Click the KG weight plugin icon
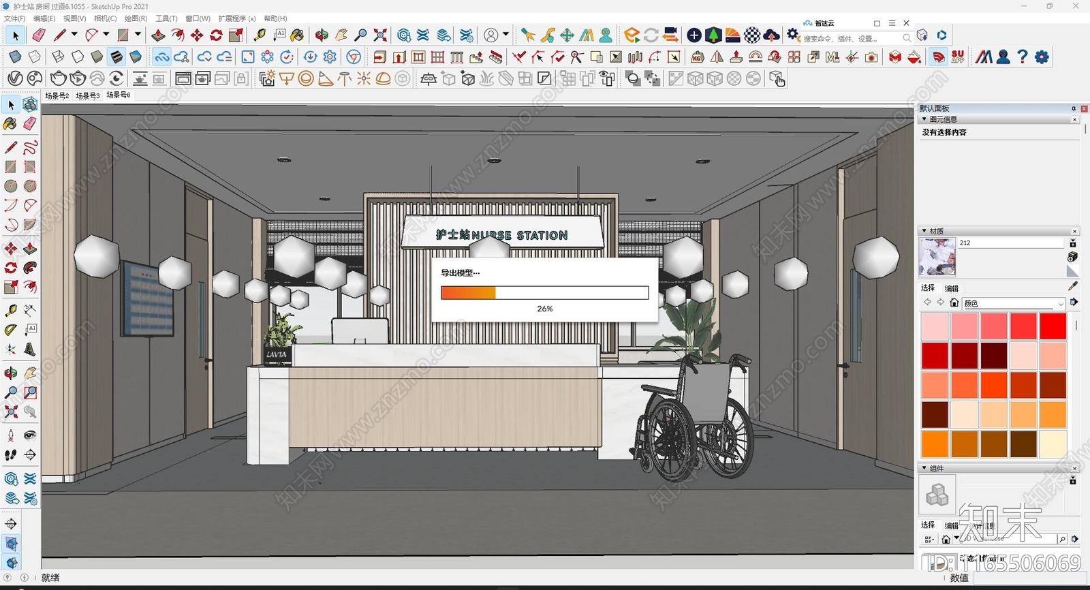This screenshot has width=1090, height=590. tap(697, 57)
